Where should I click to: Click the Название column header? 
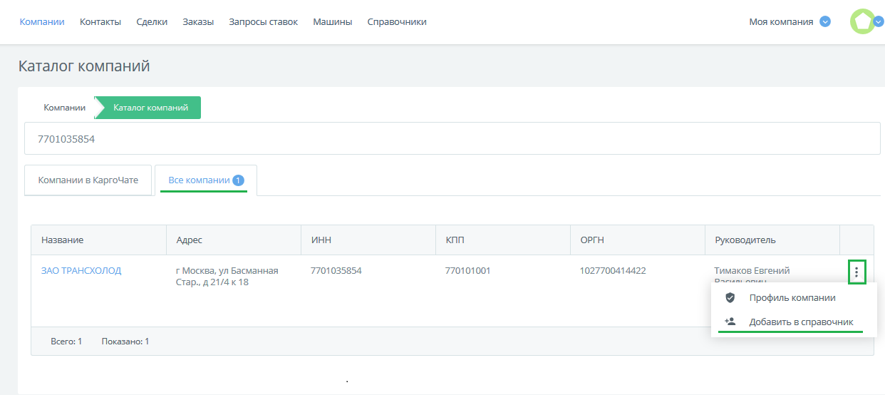coord(98,240)
